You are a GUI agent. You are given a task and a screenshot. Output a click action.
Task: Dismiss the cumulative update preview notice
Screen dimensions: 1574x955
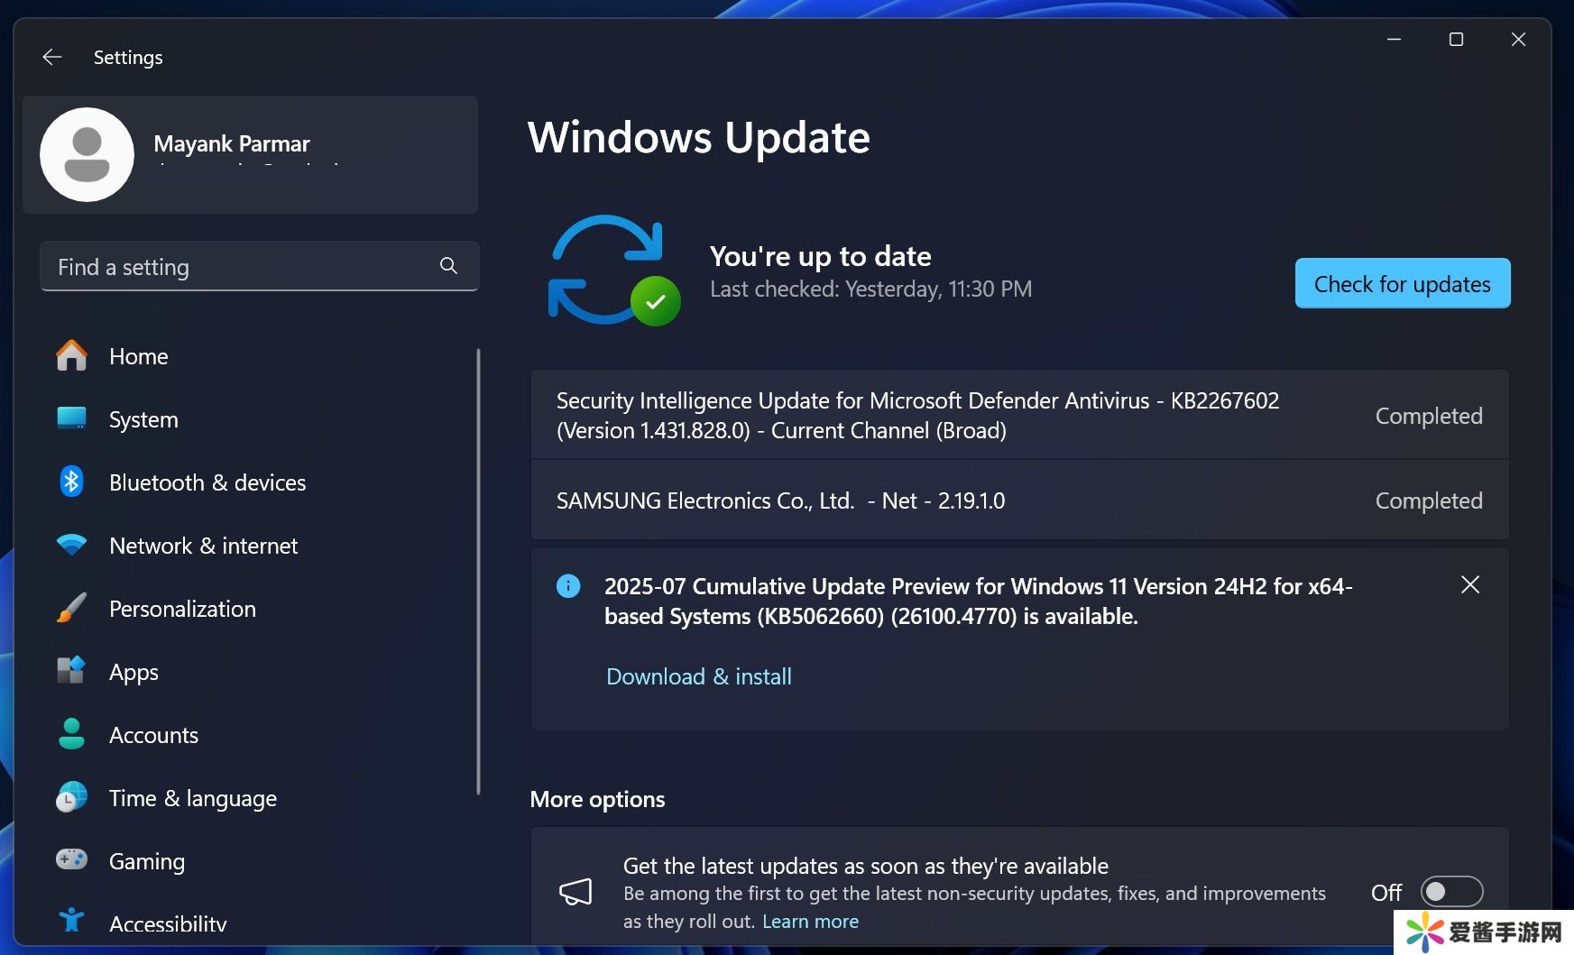[x=1469, y=585]
